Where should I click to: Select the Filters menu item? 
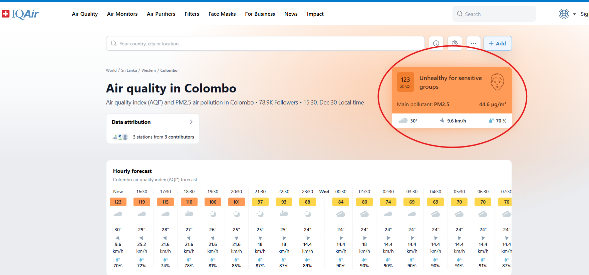point(192,14)
